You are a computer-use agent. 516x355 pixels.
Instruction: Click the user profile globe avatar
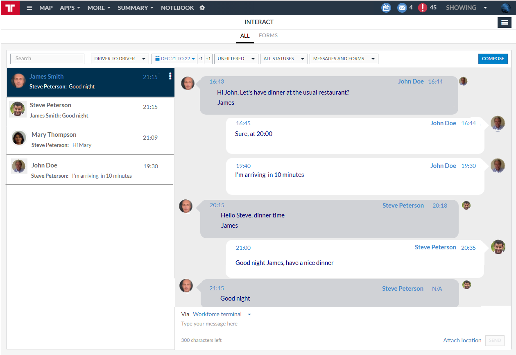click(505, 8)
